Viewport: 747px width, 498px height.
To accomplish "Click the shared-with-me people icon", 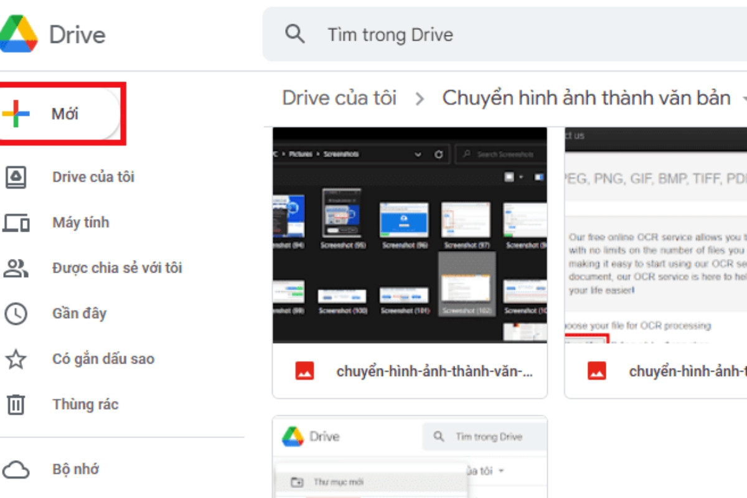I will (16, 268).
